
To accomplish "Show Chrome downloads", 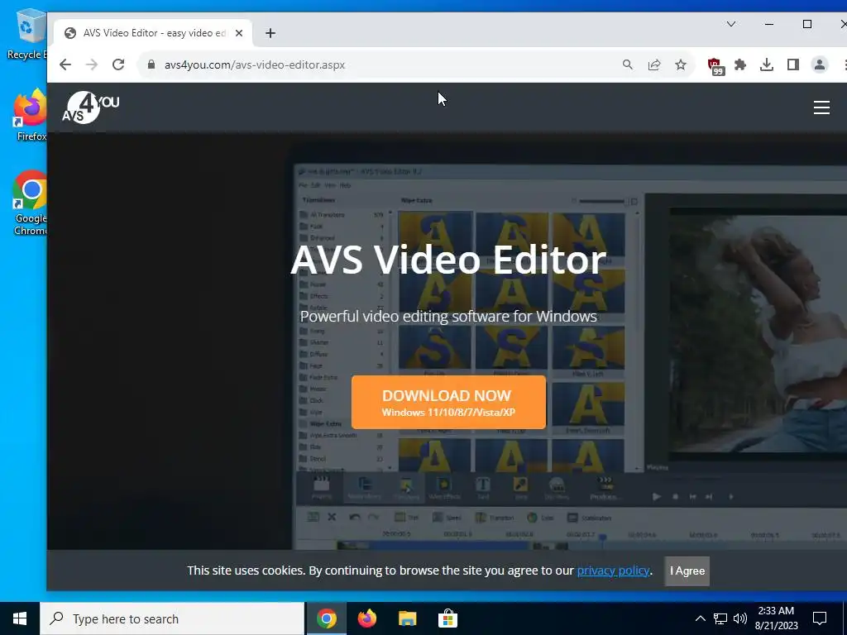I will [767, 64].
